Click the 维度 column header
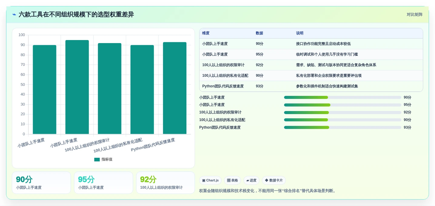435x206 pixels. [x=206, y=33]
